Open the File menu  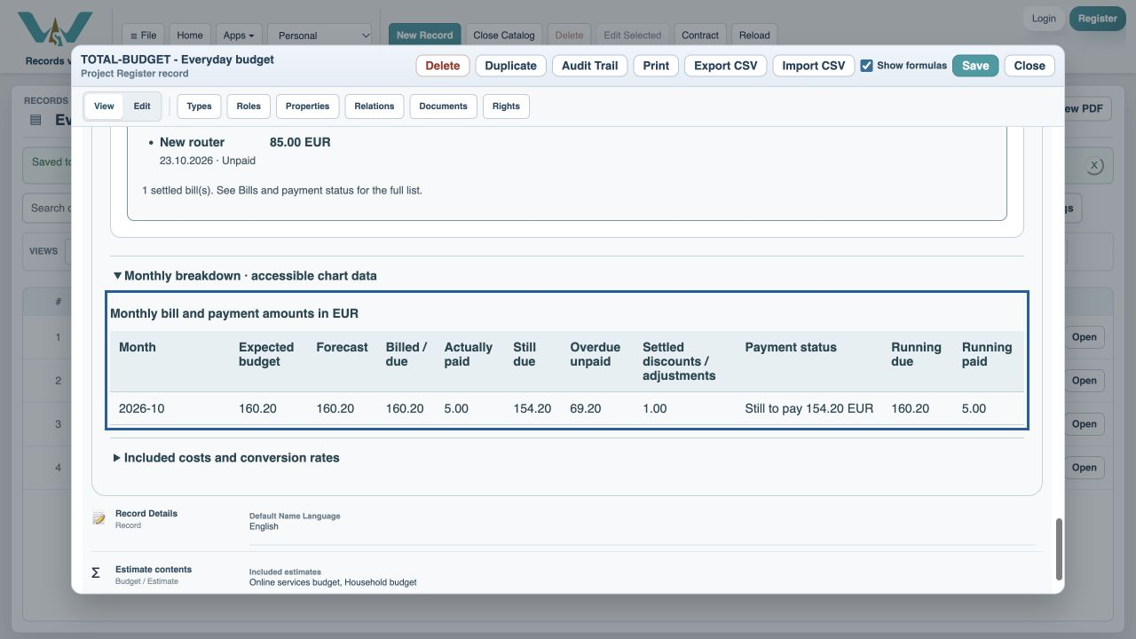[x=143, y=35]
